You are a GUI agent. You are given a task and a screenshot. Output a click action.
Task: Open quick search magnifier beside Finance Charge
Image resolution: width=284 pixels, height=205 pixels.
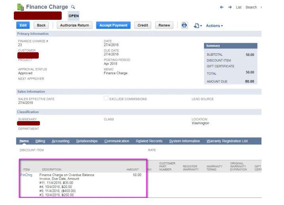coord(73,7)
